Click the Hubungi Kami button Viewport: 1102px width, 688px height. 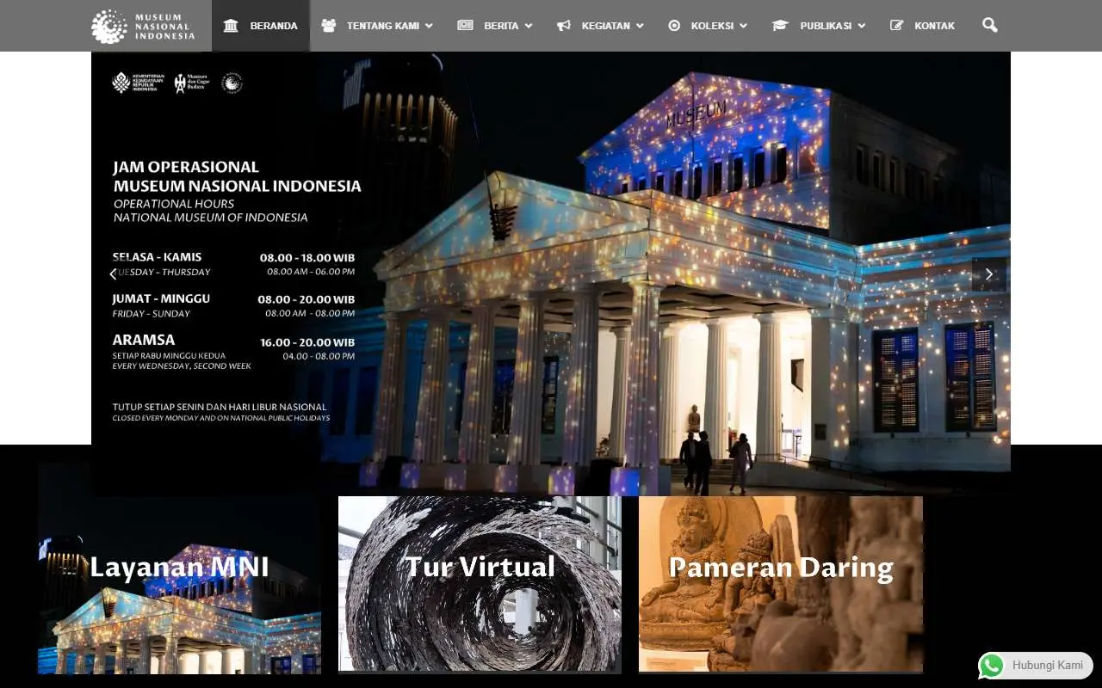point(1036,666)
